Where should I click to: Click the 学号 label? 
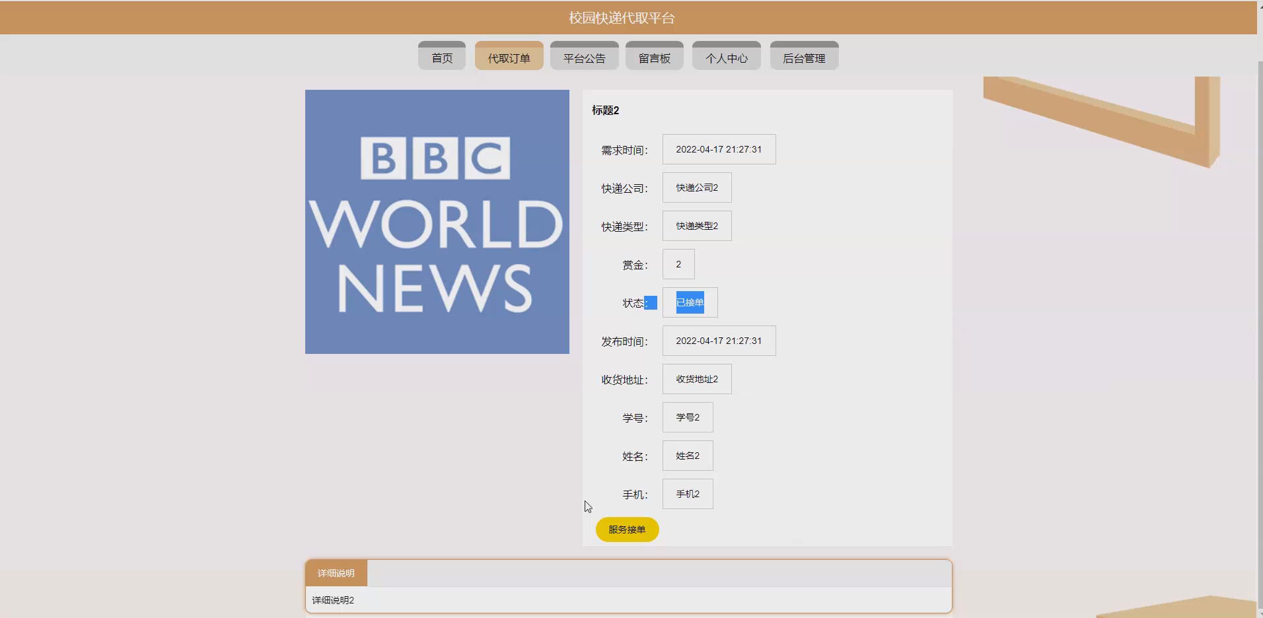point(634,418)
